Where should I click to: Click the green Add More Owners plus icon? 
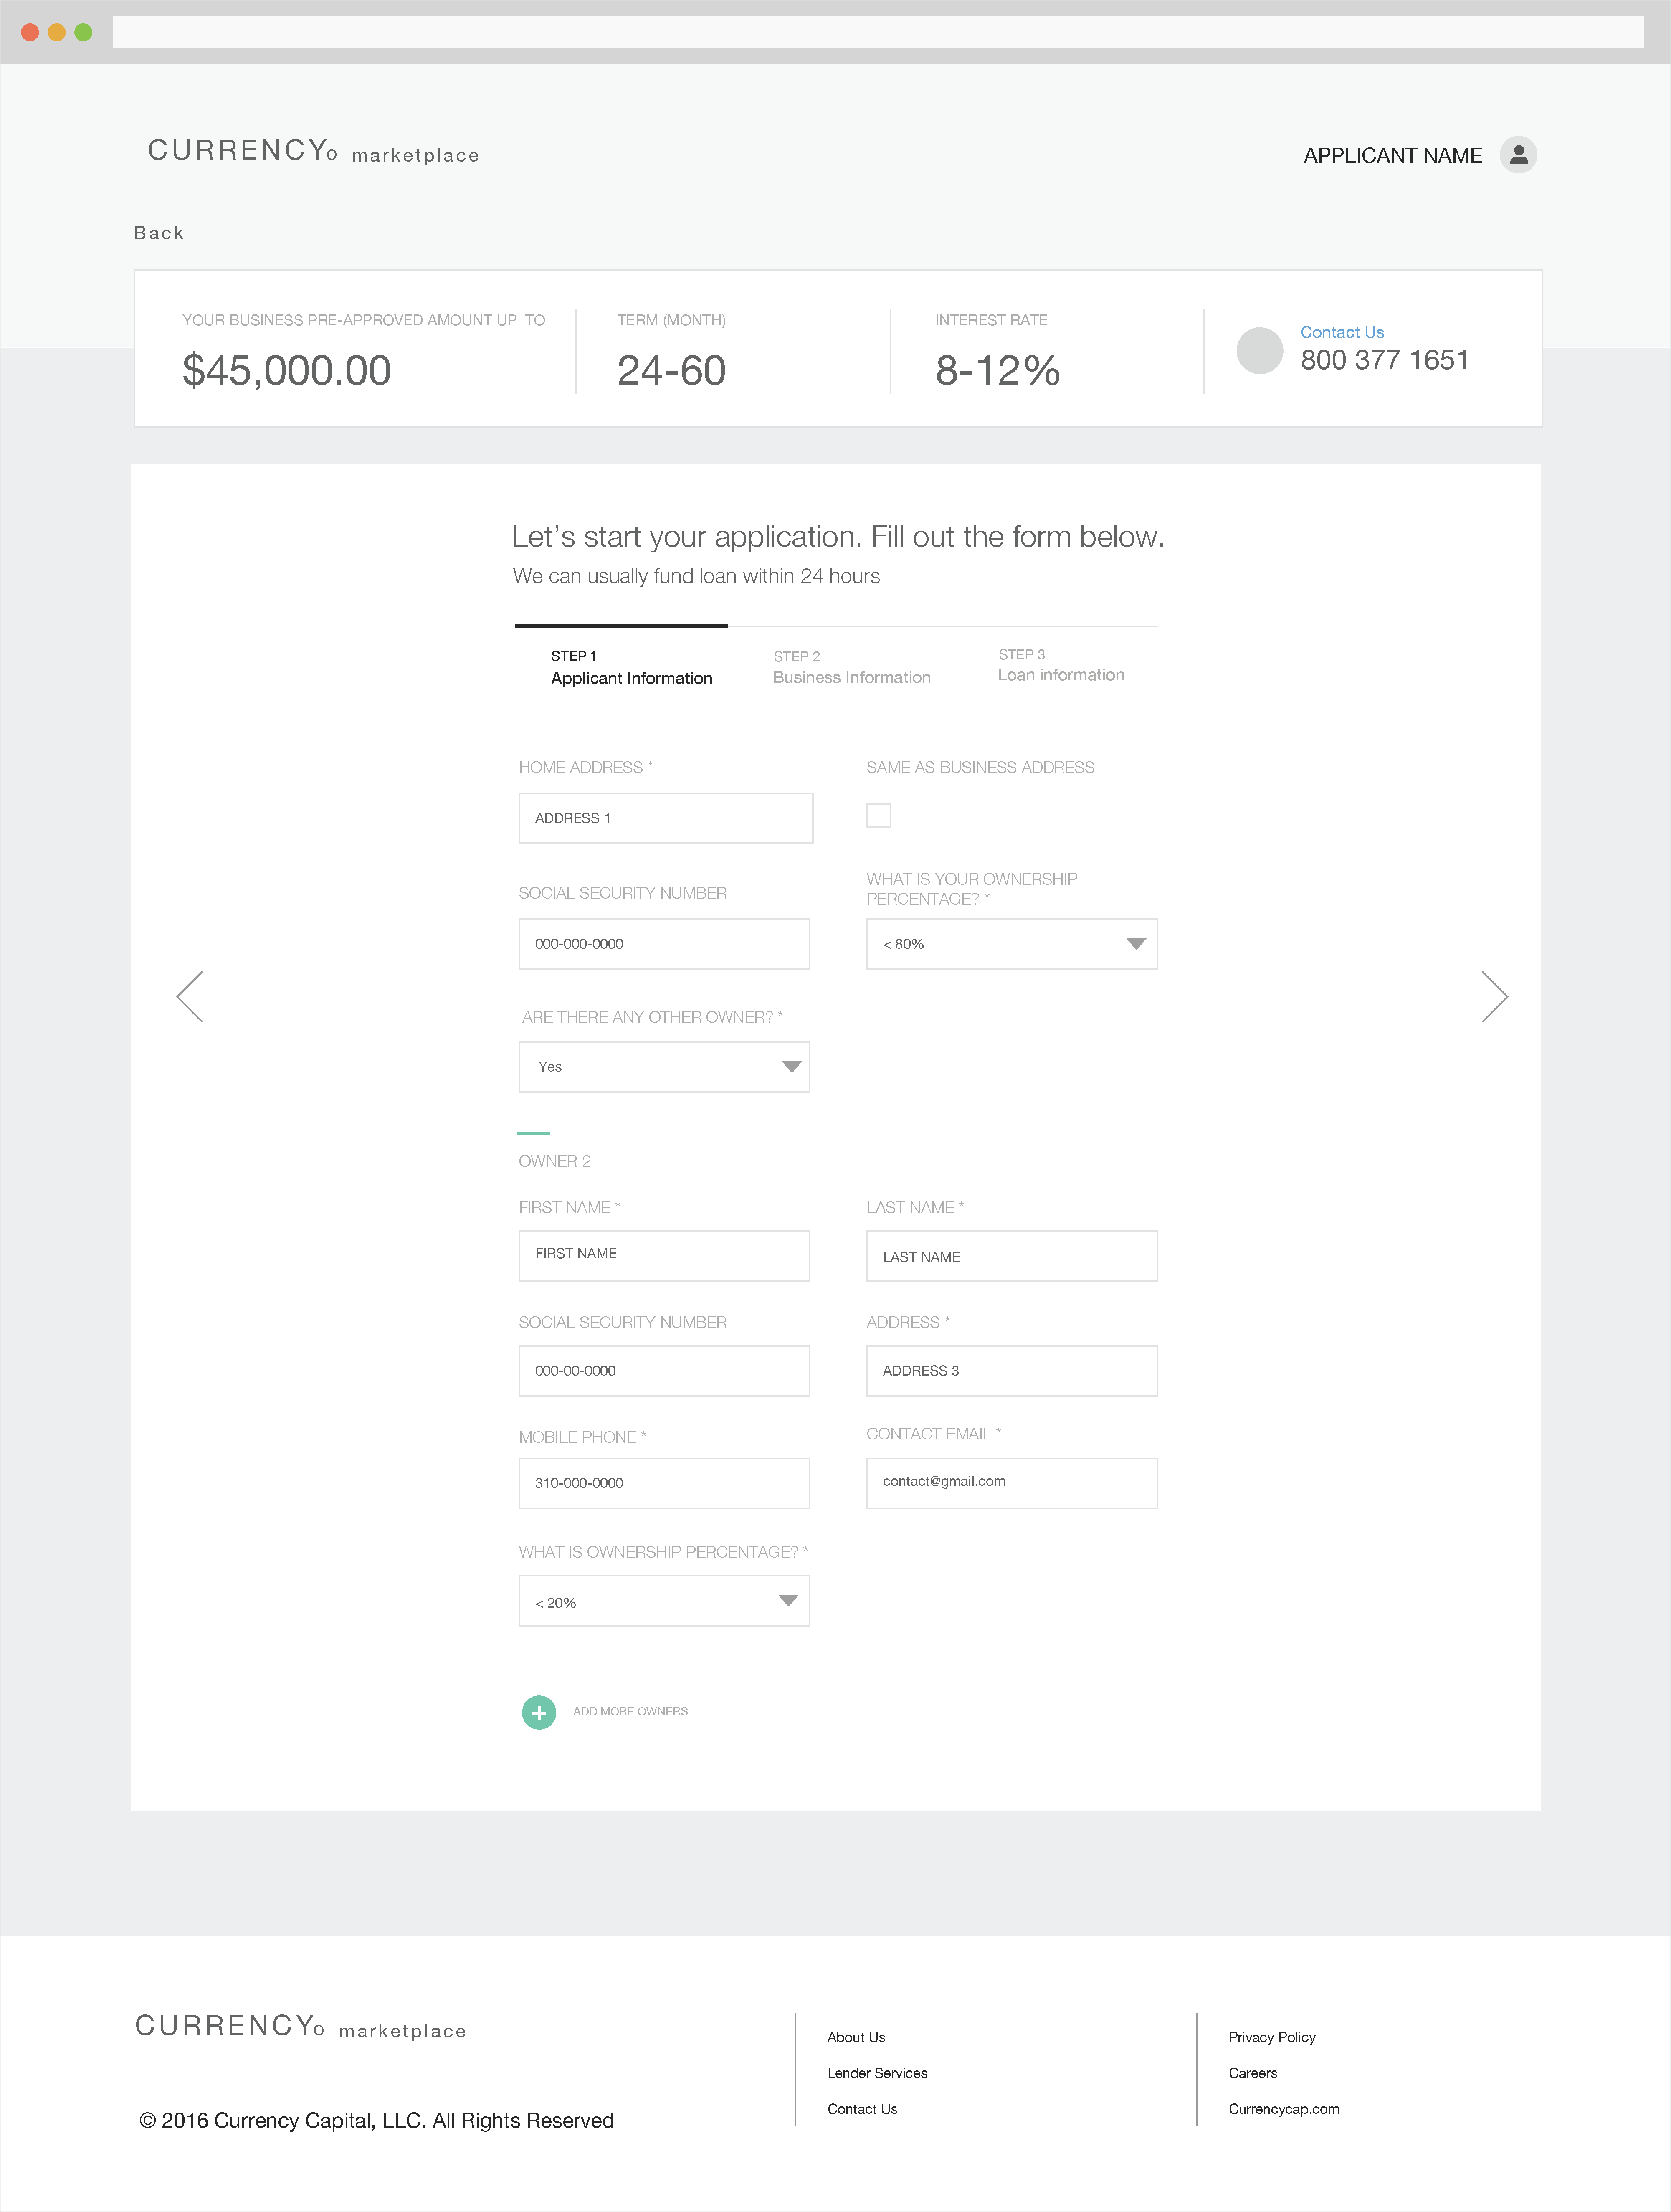(539, 1712)
